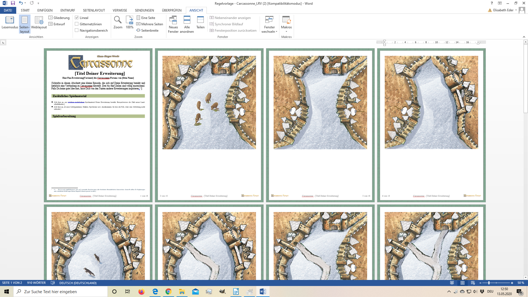Expand the Fenster wechseln dropdown
This screenshot has height=297, width=528.
click(269, 24)
